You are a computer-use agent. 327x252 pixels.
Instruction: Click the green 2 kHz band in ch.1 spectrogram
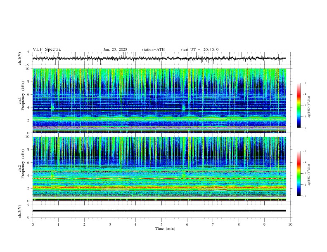point(159,119)
